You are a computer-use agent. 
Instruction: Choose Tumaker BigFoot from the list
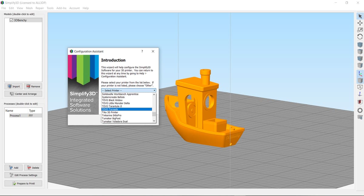pos(126,119)
